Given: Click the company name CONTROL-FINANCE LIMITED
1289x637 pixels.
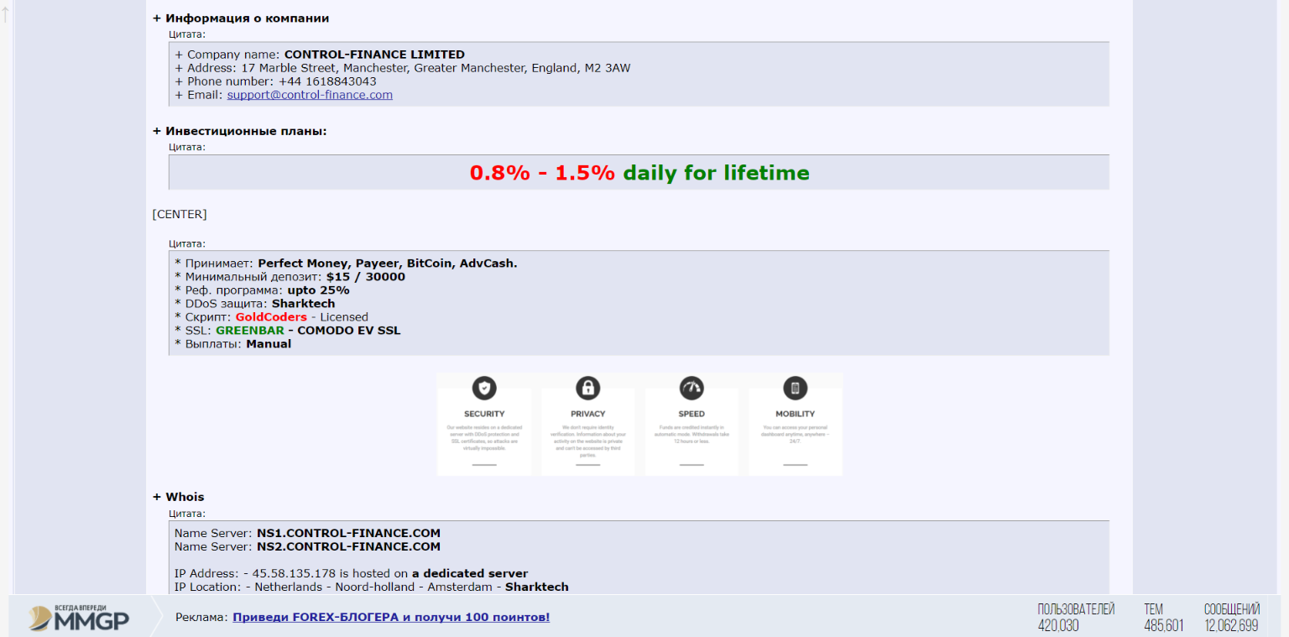Looking at the screenshot, I should click(374, 55).
